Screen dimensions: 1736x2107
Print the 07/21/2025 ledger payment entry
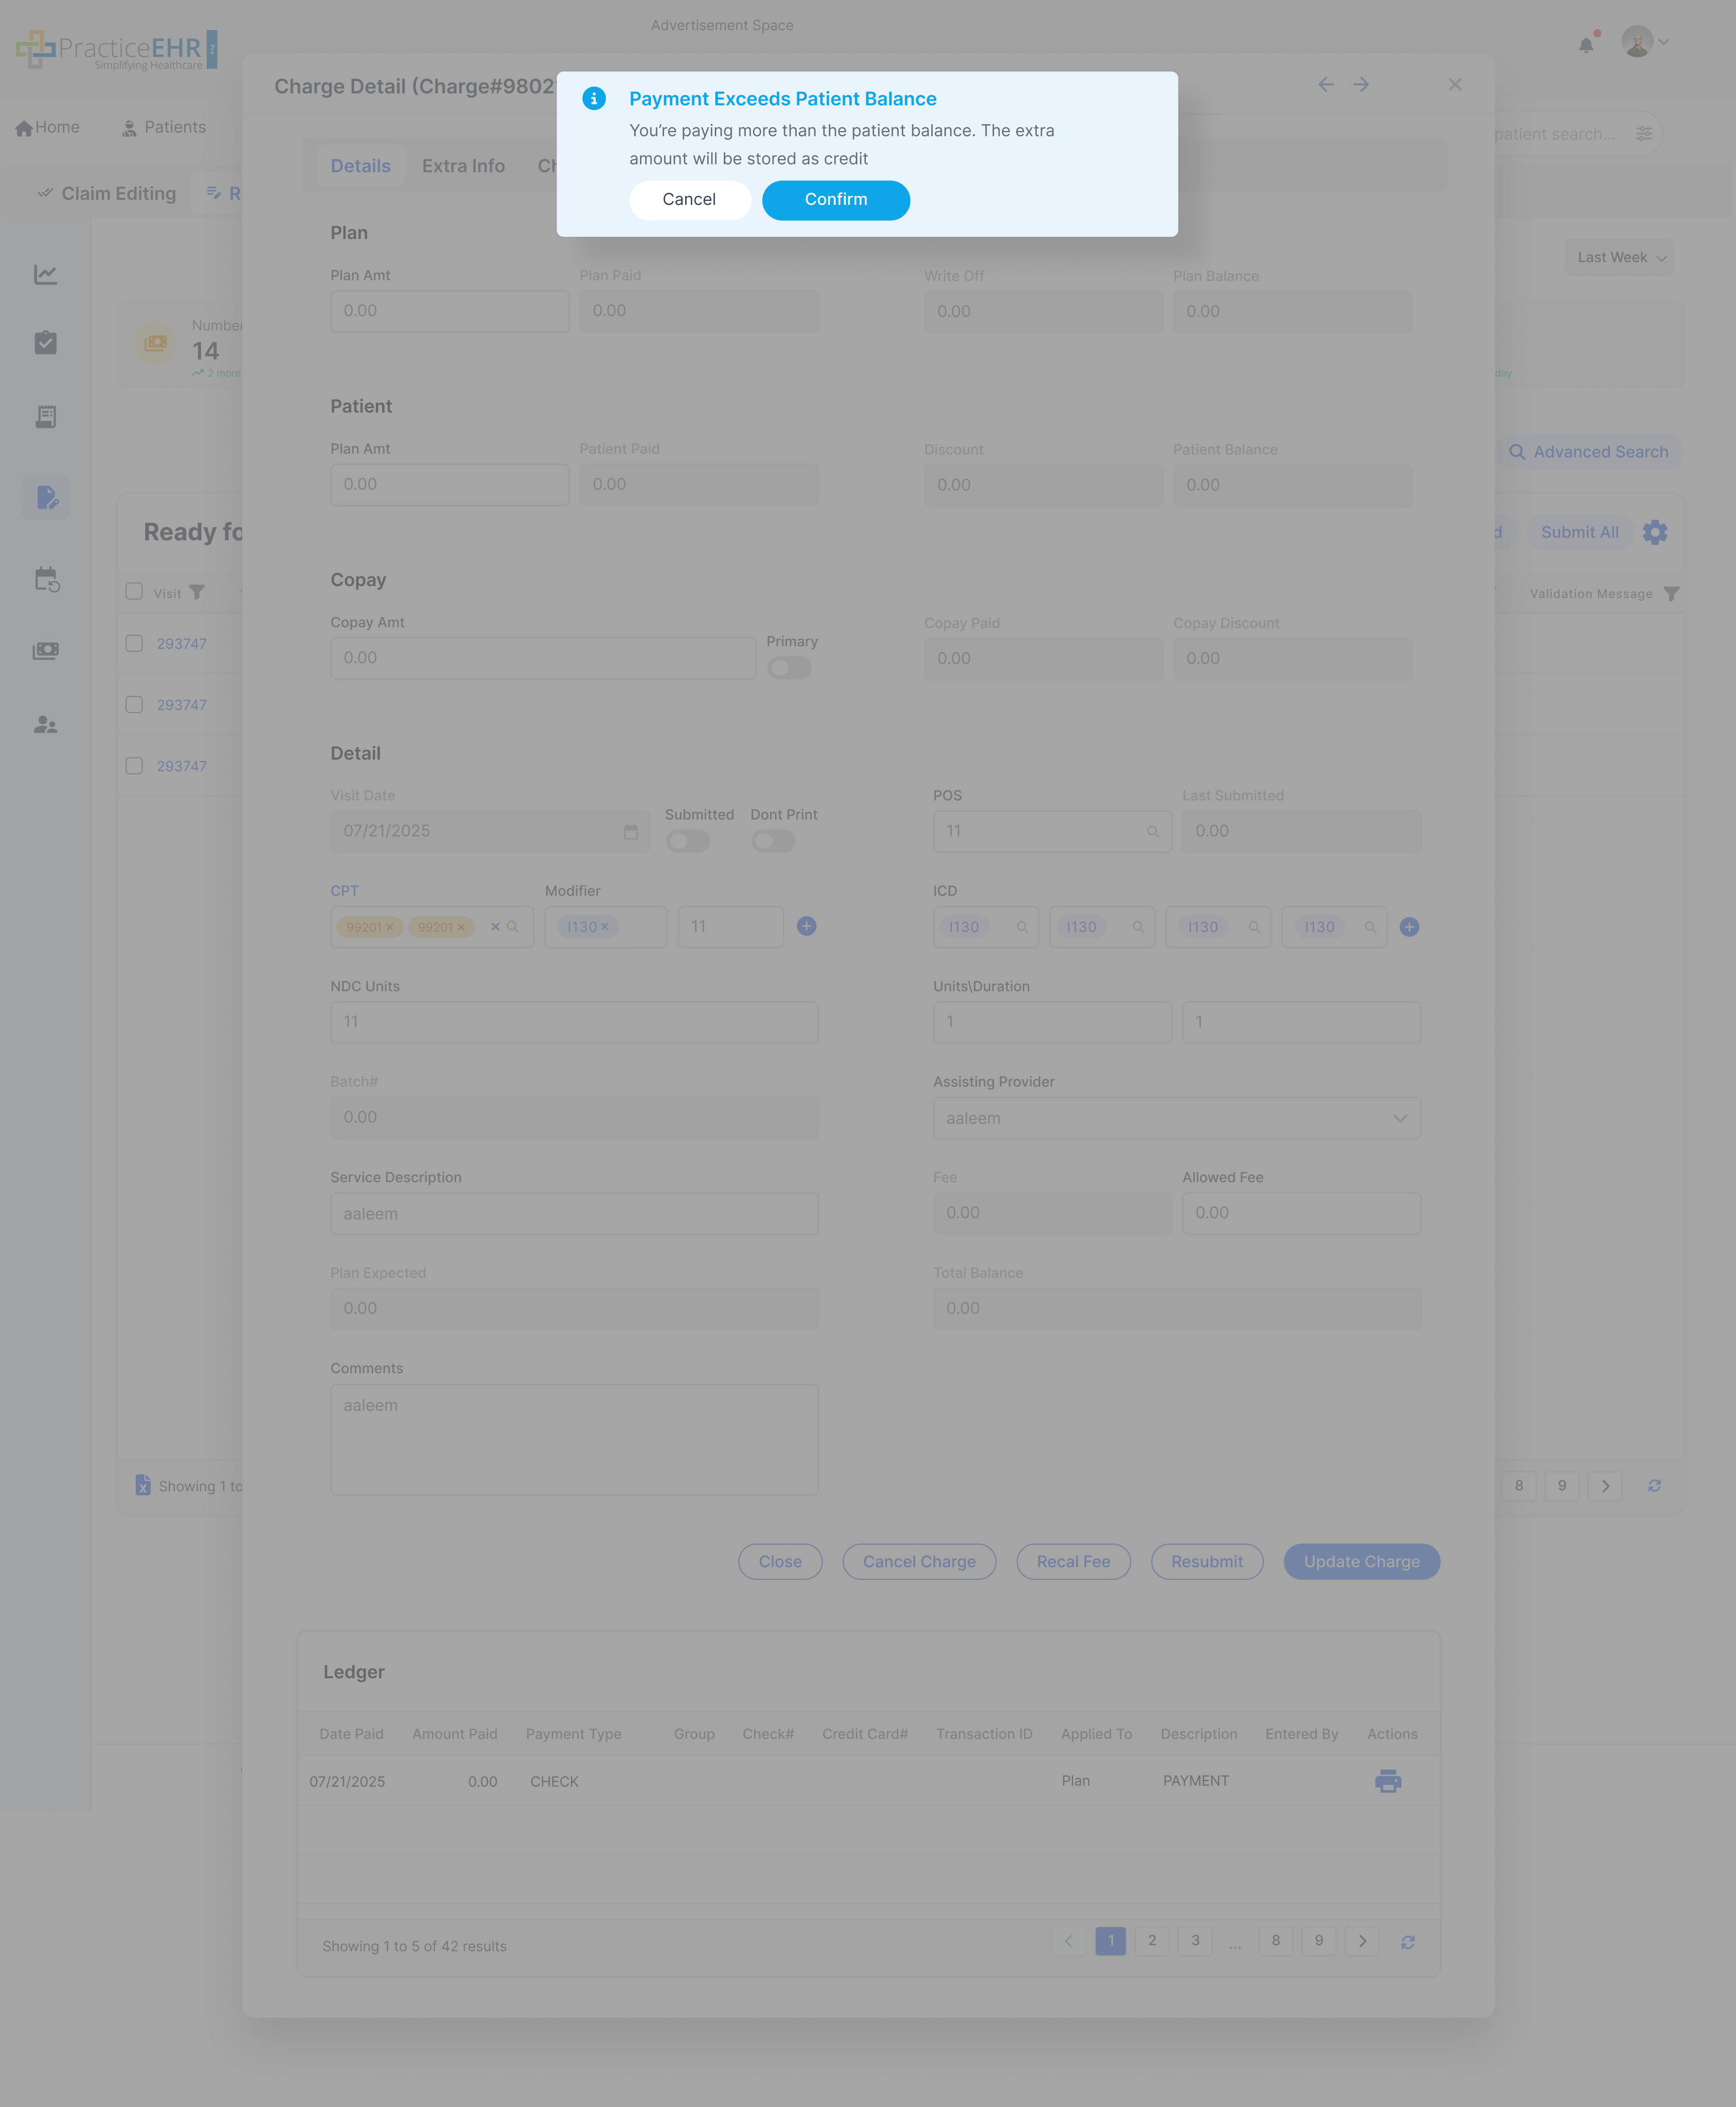1387,1780
